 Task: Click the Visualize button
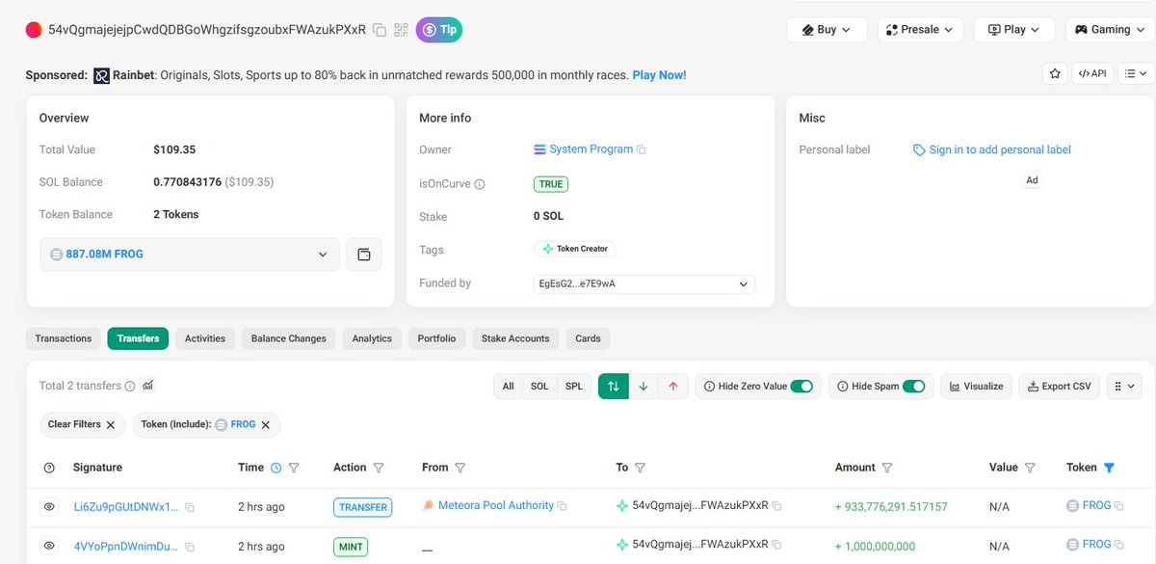tap(976, 387)
